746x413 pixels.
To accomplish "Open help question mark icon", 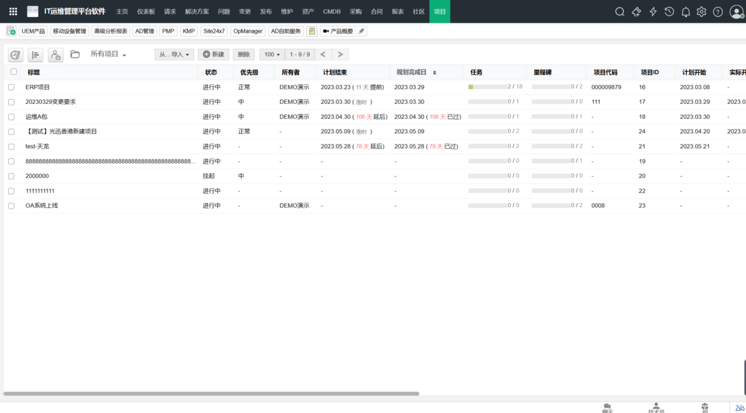I will [717, 12].
